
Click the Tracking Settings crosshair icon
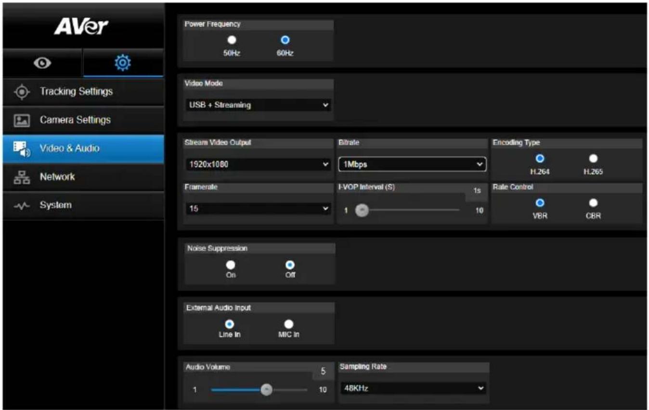tap(23, 91)
